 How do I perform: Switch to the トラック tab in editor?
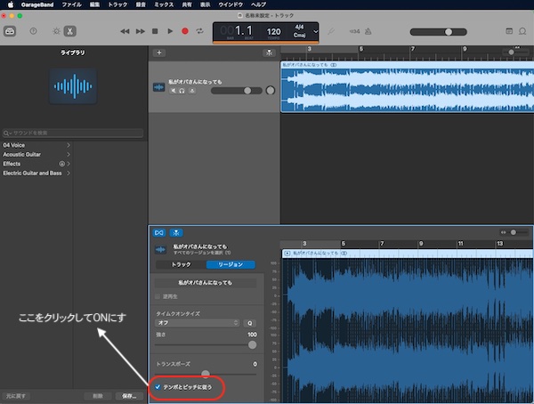click(181, 264)
